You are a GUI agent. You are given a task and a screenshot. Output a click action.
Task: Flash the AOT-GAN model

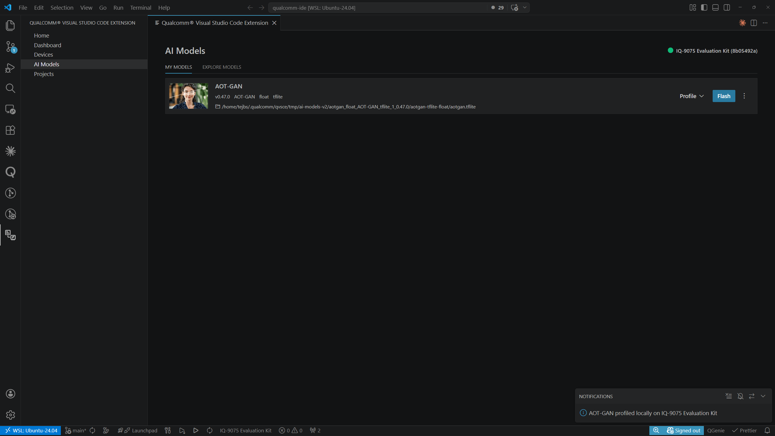pyautogui.click(x=724, y=96)
